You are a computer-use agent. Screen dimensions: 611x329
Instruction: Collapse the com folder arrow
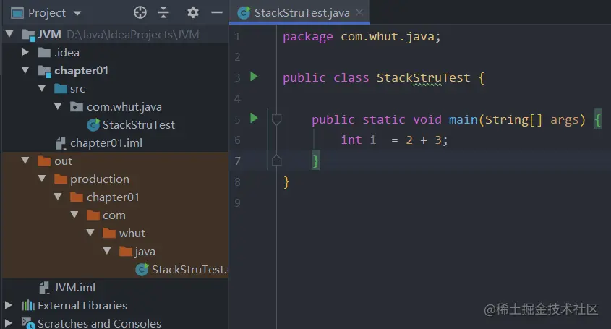[x=74, y=215]
